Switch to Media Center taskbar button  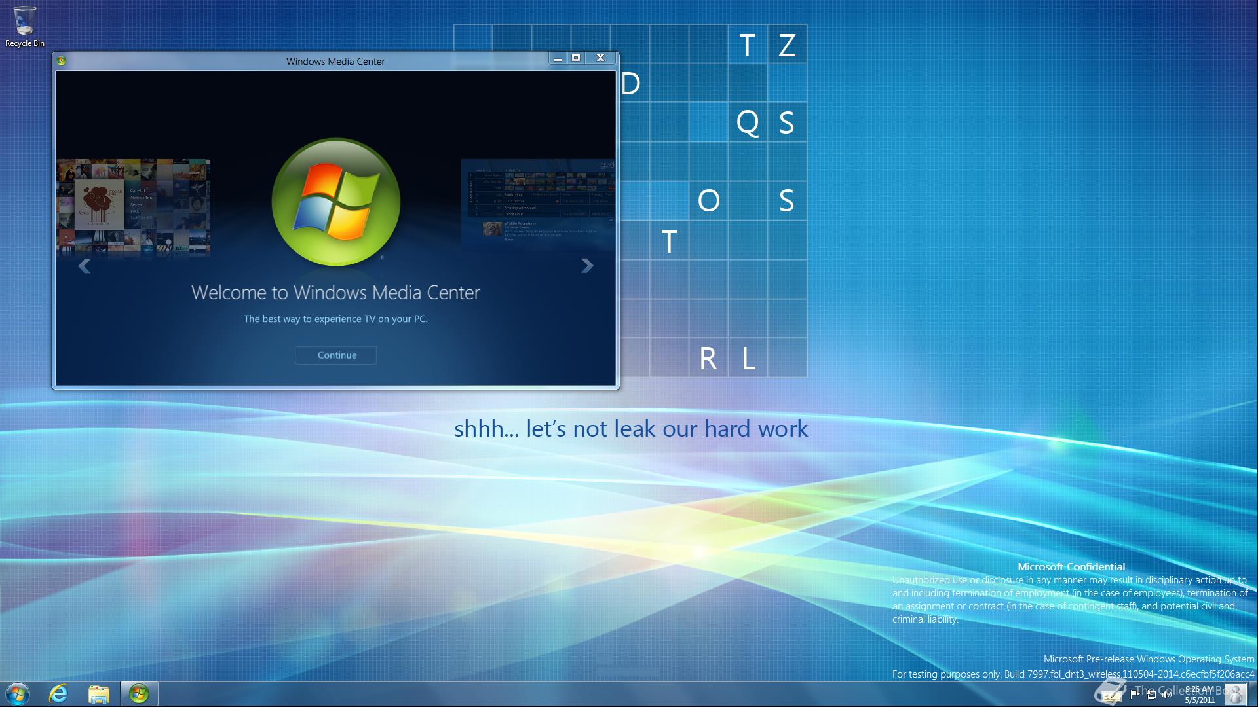[139, 694]
